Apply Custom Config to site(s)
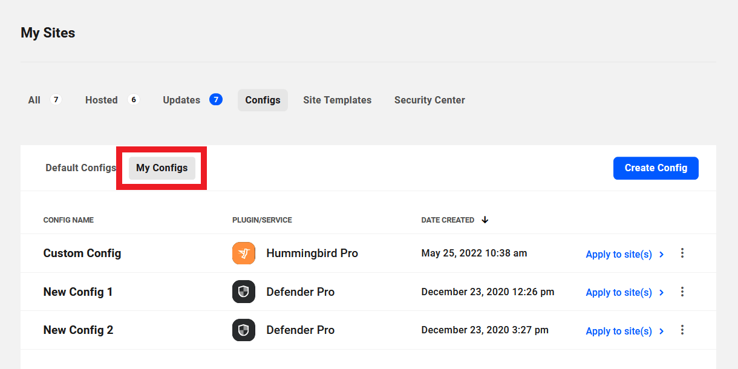 click(619, 254)
